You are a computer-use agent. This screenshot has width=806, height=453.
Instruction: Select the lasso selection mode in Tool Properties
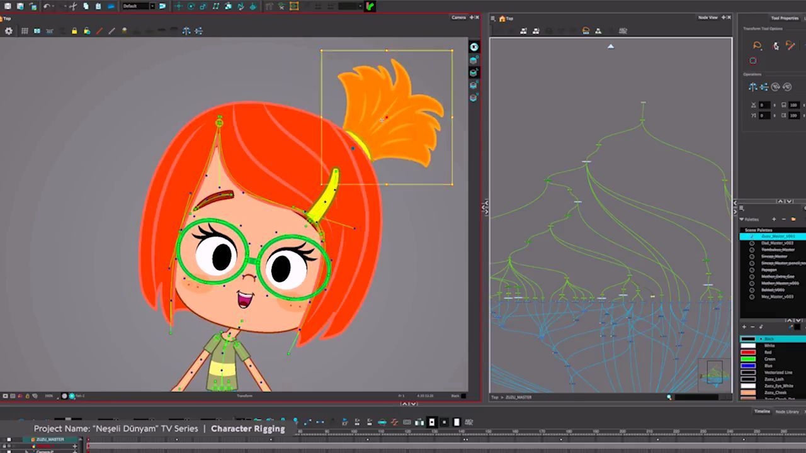tap(758, 46)
